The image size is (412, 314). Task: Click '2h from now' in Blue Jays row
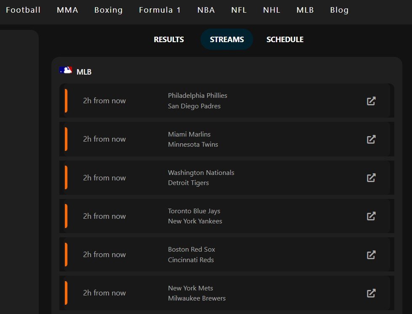pyautogui.click(x=104, y=216)
